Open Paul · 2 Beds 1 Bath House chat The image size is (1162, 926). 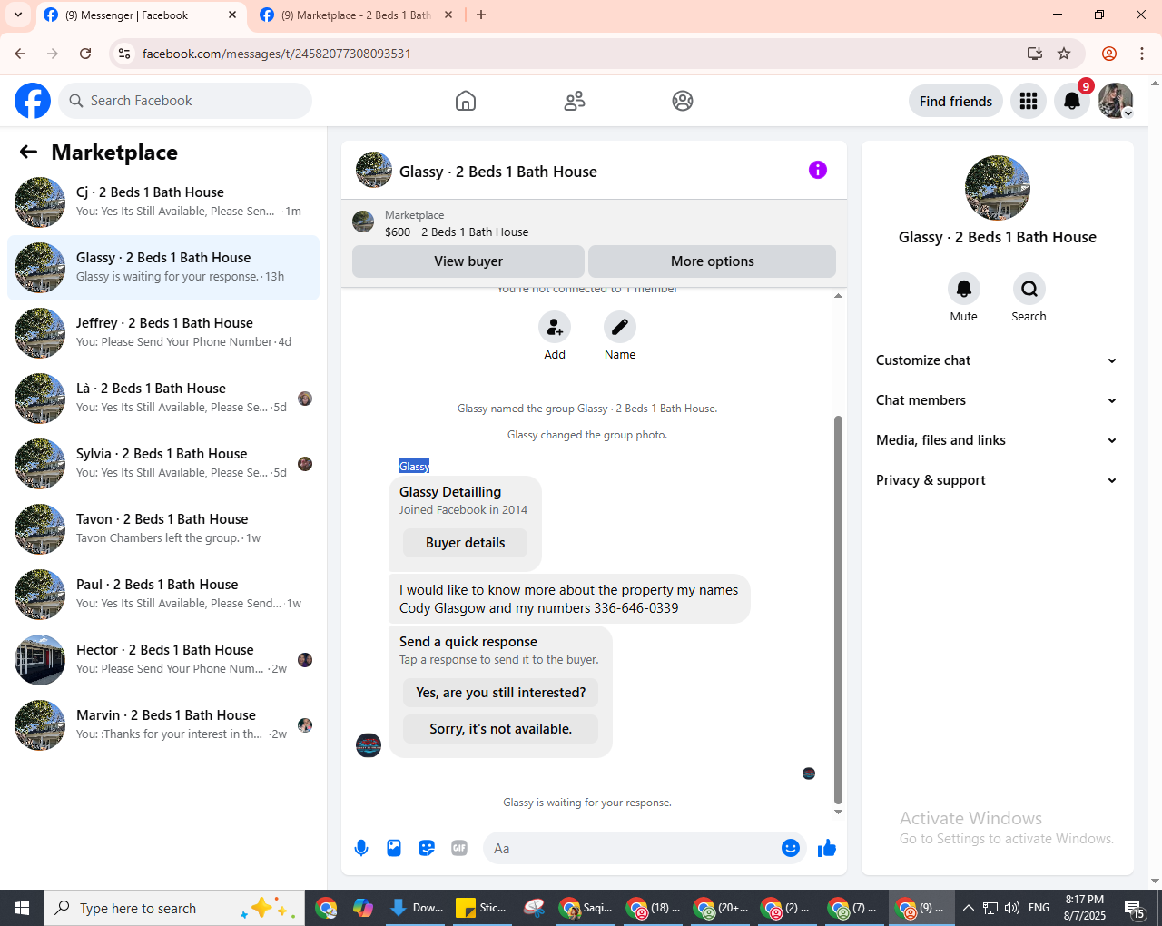click(163, 595)
